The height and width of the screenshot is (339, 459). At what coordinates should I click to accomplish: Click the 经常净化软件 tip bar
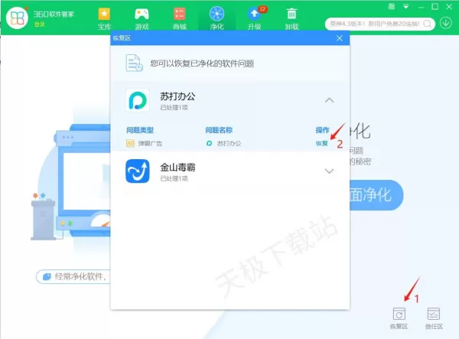pyautogui.click(x=73, y=277)
